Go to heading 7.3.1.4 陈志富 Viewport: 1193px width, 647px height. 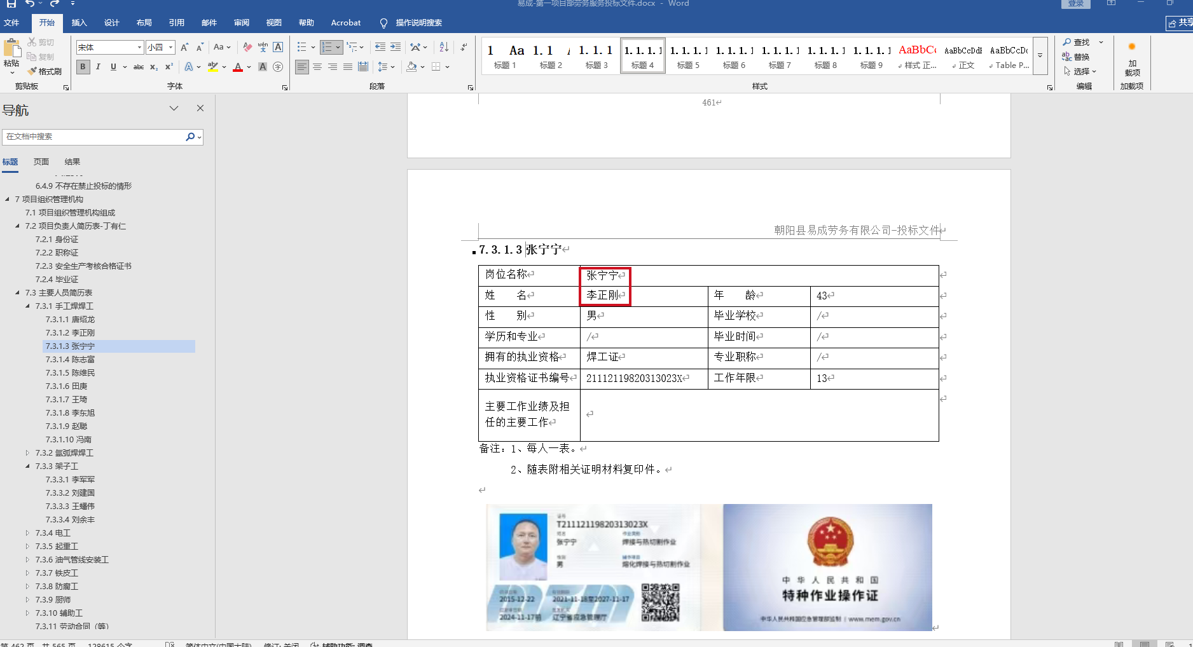[x=70, y=360]
